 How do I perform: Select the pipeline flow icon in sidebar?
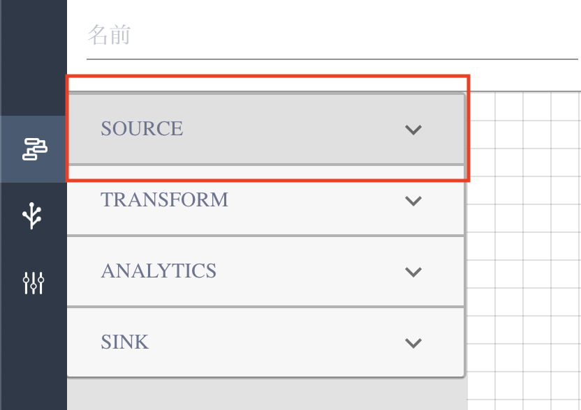coord(34,149)
